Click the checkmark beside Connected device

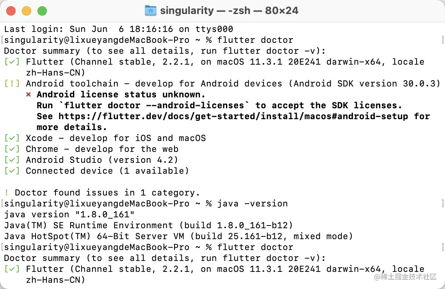pyautogui.click(x=13, y=171)
